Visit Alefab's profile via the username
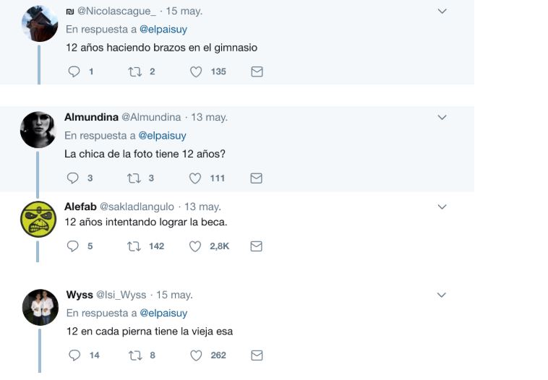548x380 pixels. tap(80, 207)
